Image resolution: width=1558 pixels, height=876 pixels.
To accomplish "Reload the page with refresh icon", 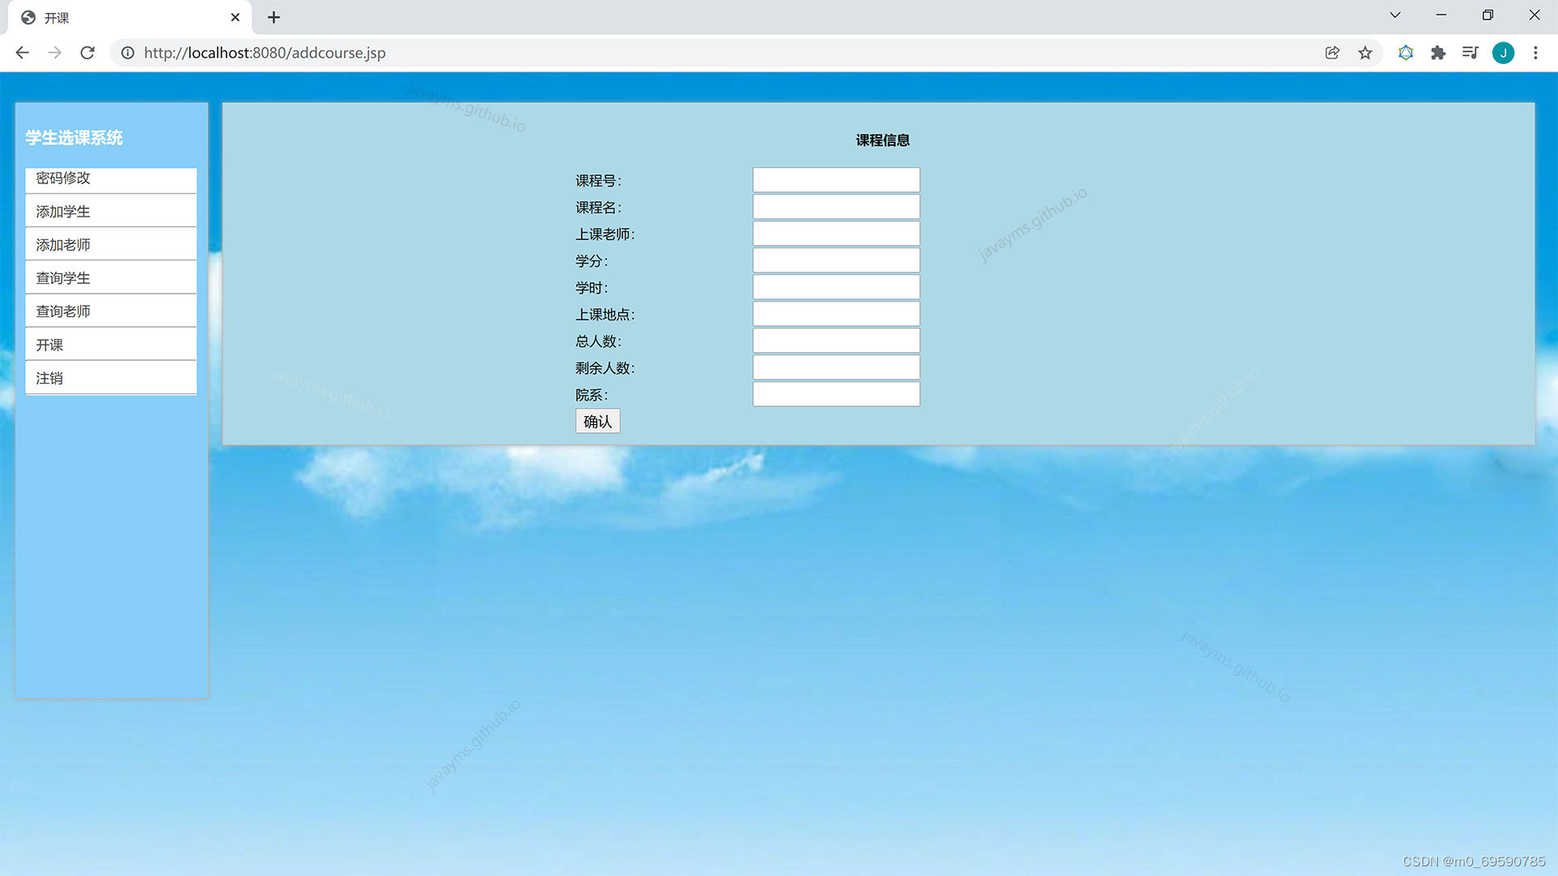I will (88, 53).
